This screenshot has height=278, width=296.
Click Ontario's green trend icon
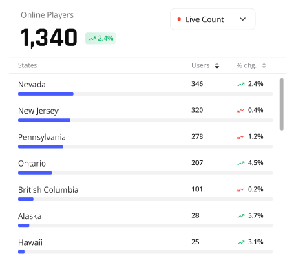241,163
